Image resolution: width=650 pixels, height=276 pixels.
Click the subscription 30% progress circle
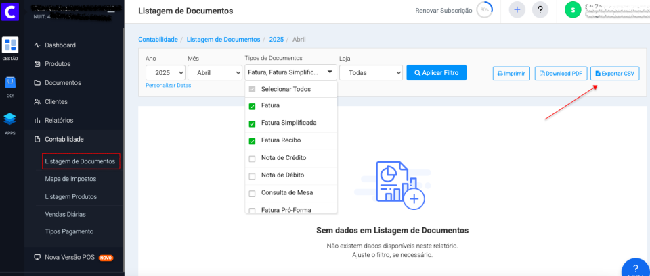[484, 10]
